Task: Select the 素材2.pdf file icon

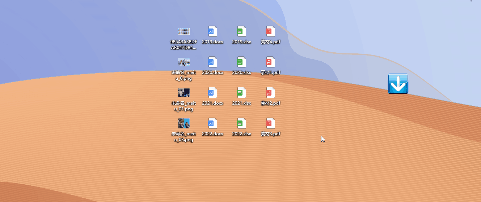Action: pos(270,93)
